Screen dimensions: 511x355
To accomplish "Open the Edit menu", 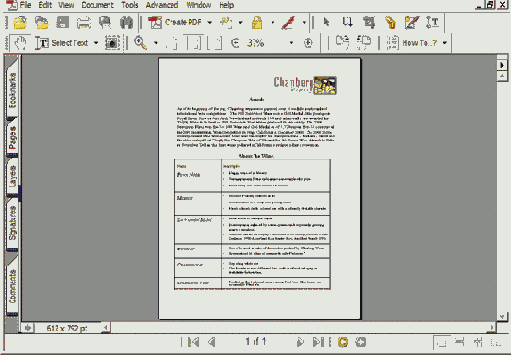I will pyautogui.click(x=45, y=5).
